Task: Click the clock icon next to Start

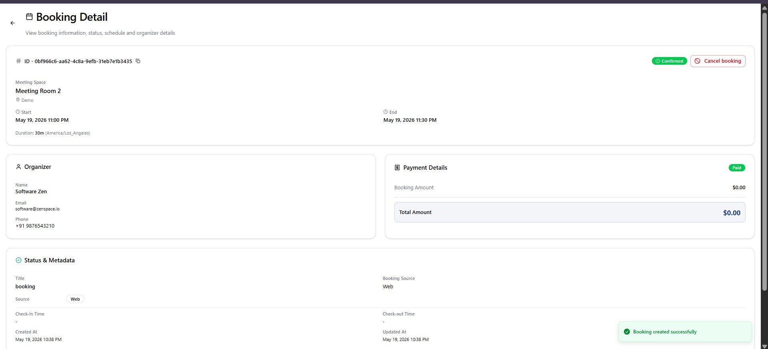Action: 18,112
